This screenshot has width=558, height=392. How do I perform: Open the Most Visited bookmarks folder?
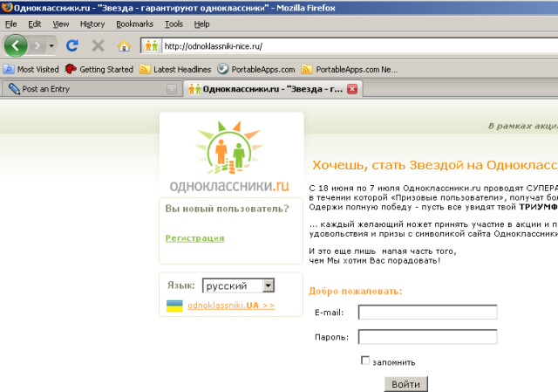[x=31, y=69]
